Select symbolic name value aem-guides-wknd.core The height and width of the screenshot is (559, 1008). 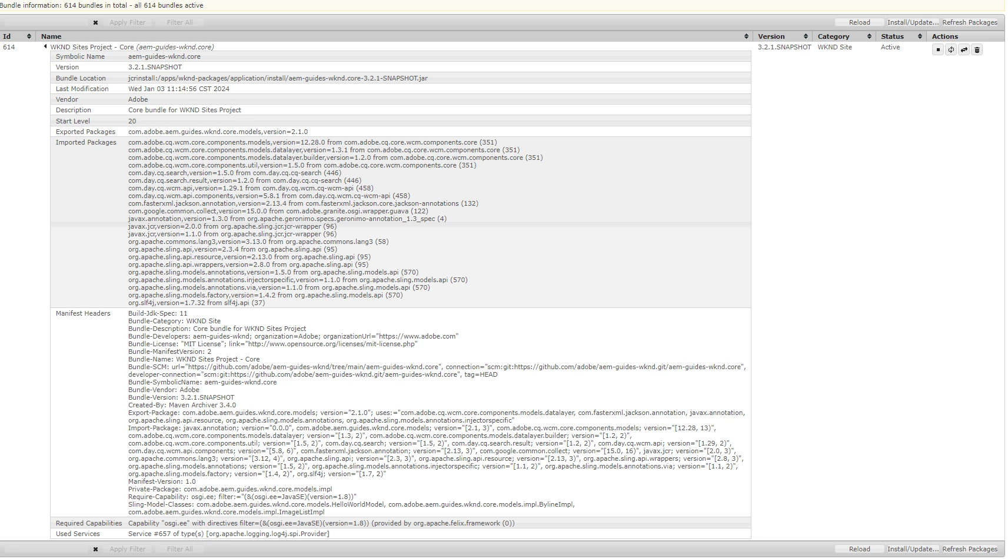pyautogui.click(x=164, y=56)
